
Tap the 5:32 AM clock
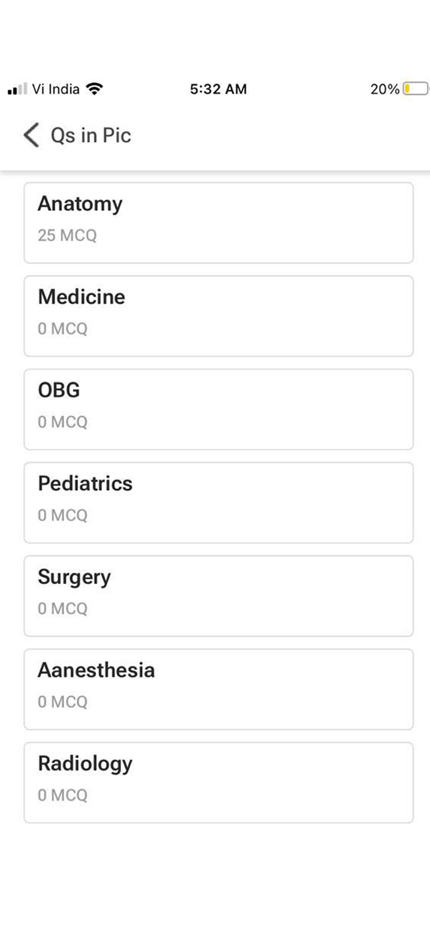click(218, 89)
